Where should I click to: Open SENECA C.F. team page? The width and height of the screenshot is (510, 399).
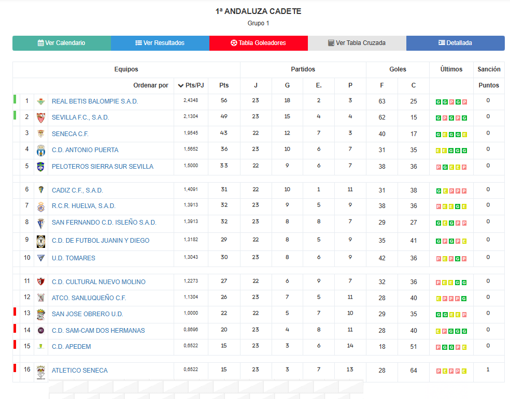coord(70,134)
